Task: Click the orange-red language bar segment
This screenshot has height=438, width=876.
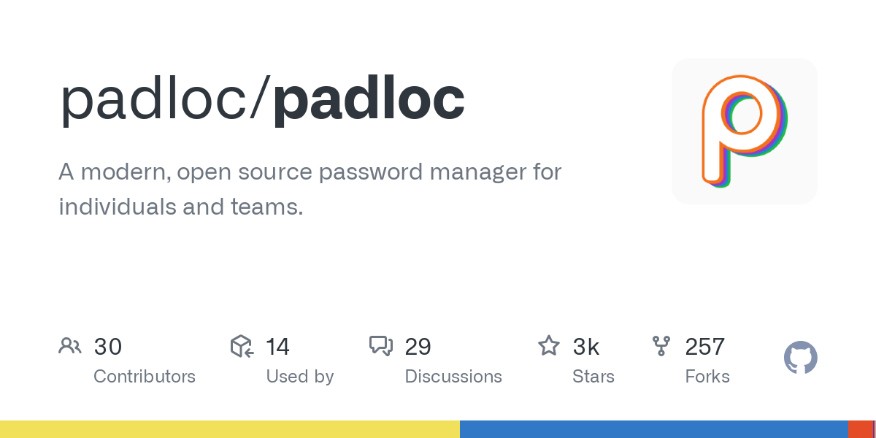Action: click(x=861, y=429)
